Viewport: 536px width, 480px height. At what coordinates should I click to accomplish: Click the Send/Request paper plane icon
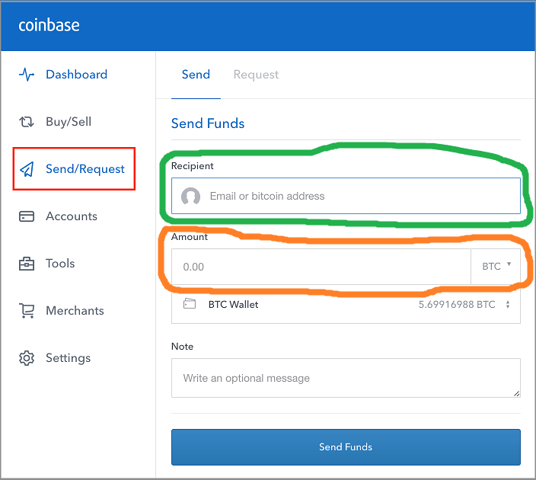pos(27,169)
